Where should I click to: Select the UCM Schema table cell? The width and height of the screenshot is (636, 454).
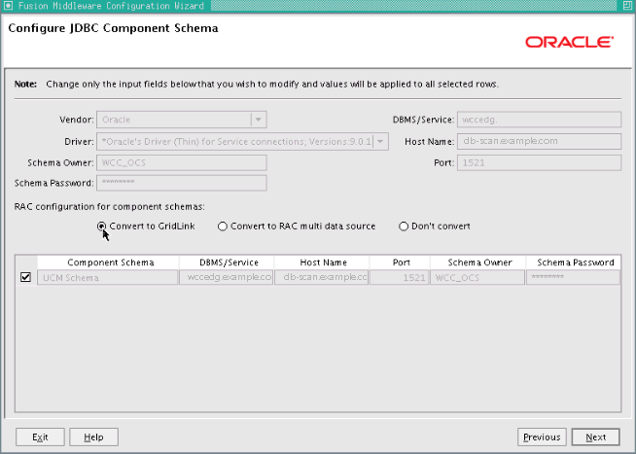[x=108, y=277]
